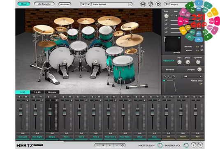Mute the Hihat channel
The image size is (220, 149).
[143, 97]
